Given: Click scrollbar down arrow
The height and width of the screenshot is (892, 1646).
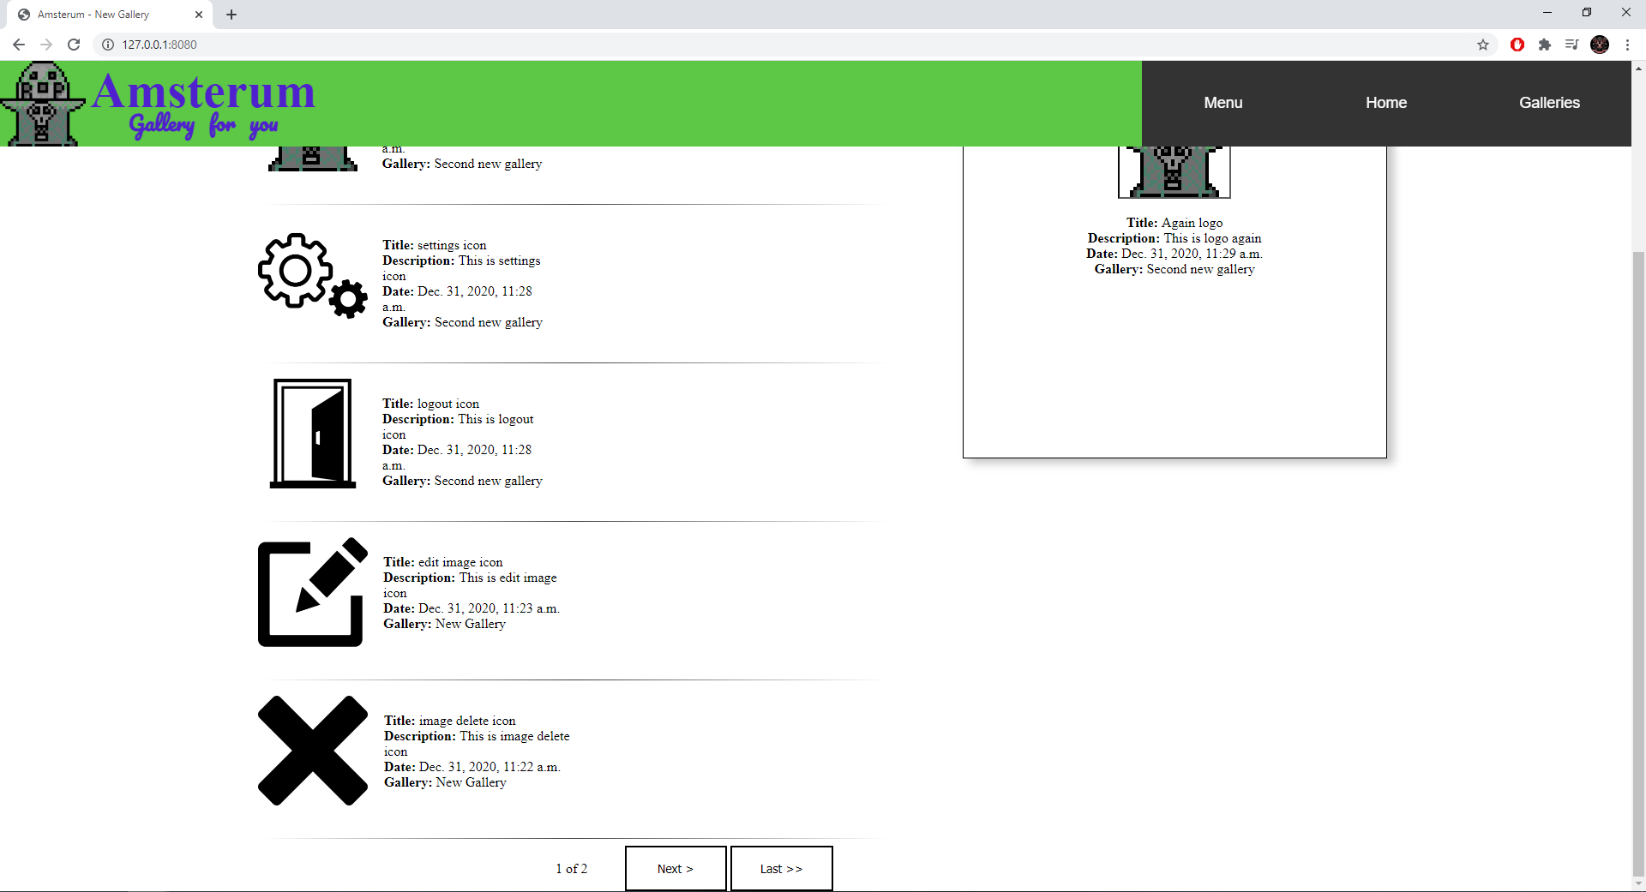Looking at the screenshot, I should [x=1638, y=884].
